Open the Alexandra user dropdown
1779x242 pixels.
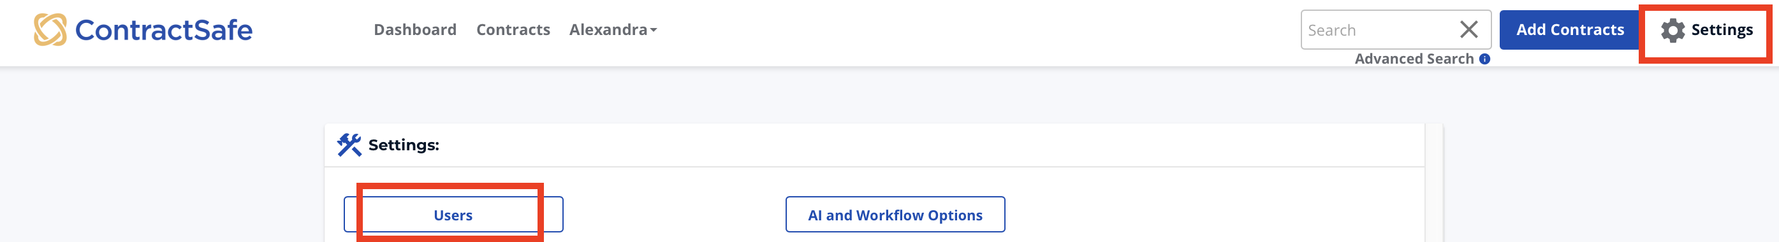[x=613, y=30]
